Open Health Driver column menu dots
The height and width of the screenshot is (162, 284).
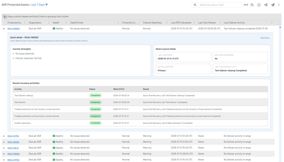118,22
